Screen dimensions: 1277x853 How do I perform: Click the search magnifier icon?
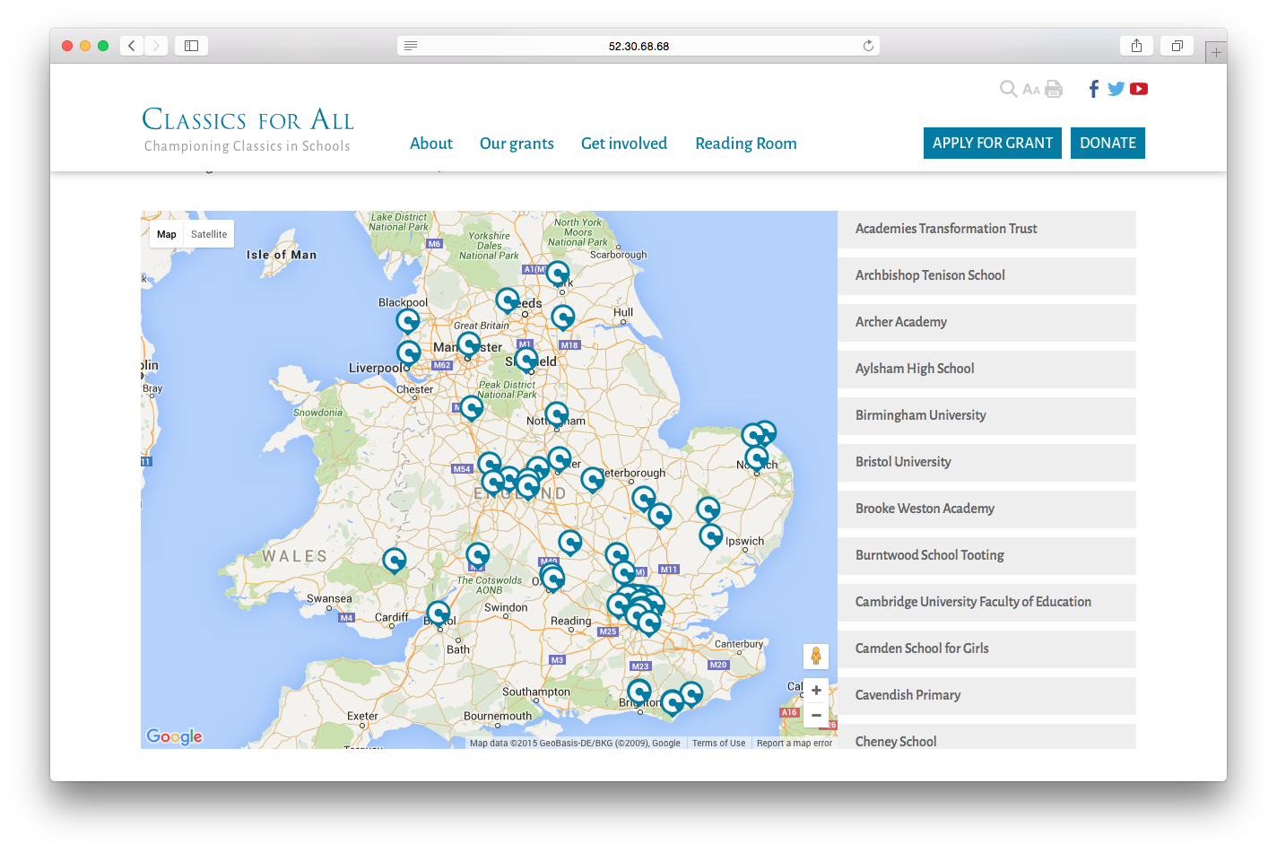(x=1009, y=89)
